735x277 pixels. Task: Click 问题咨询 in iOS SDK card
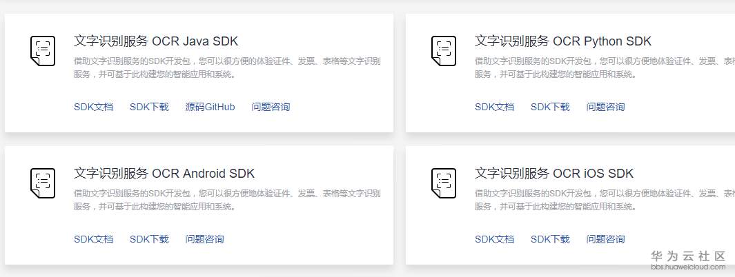tap(606, 240)
